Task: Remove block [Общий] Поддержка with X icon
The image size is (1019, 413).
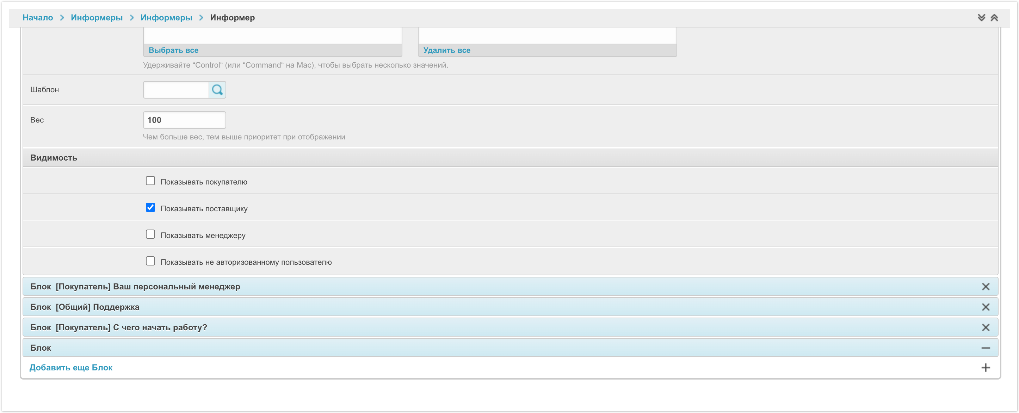Action: (x=986, y=307)
